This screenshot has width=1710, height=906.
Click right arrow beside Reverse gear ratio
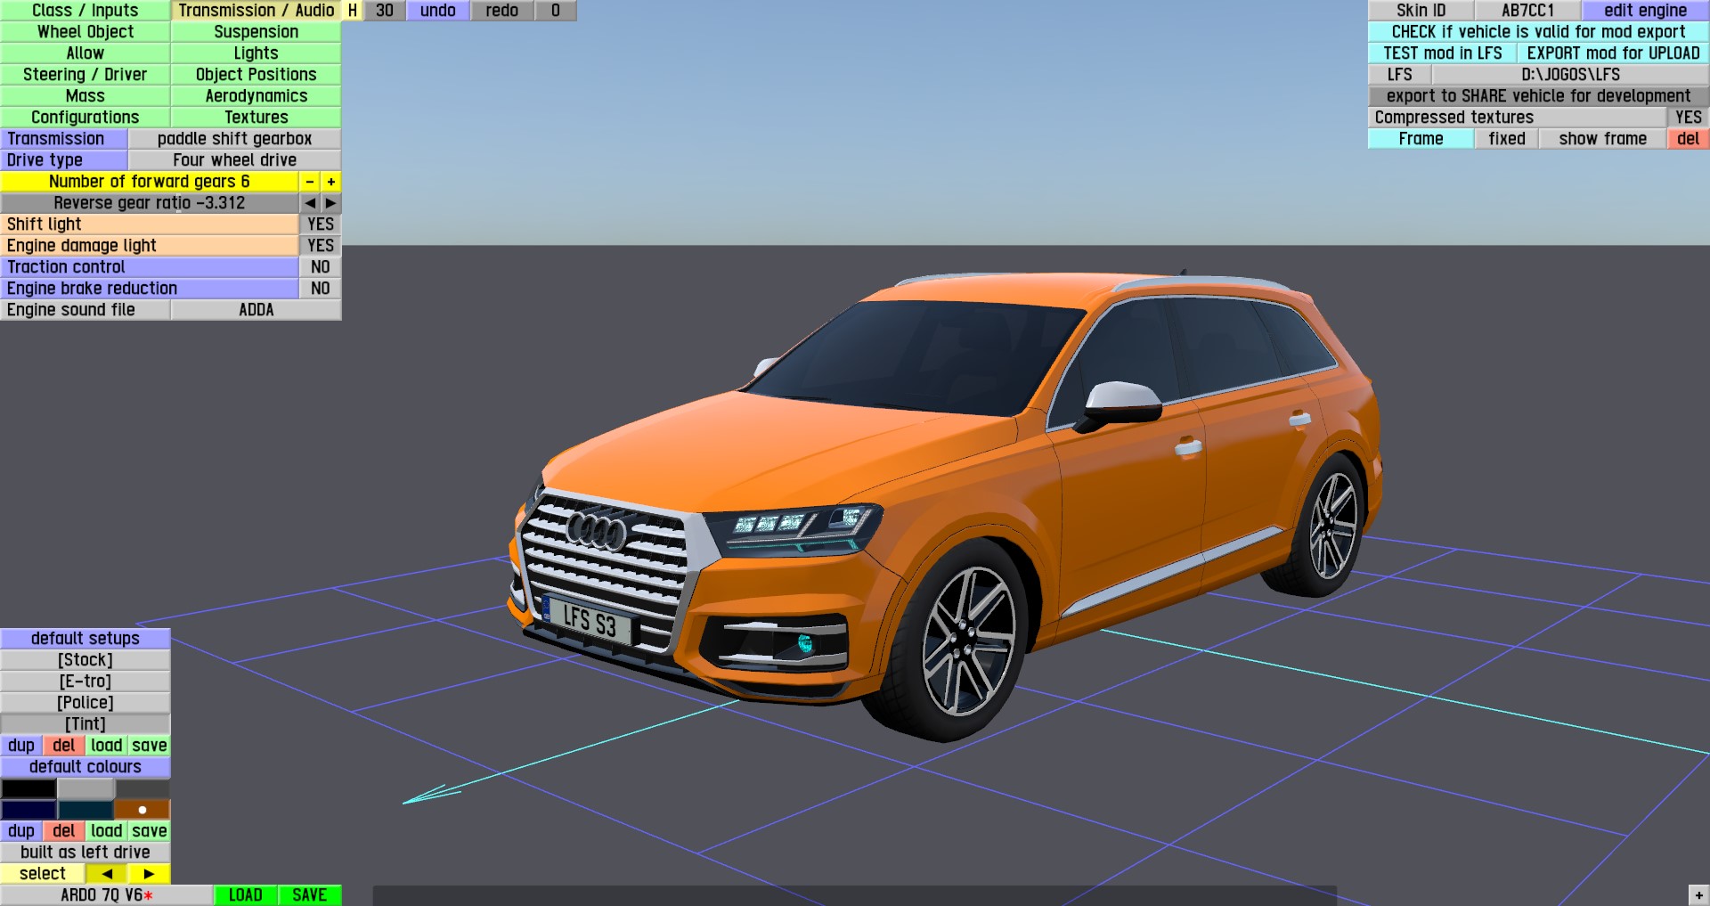point(331,203)
